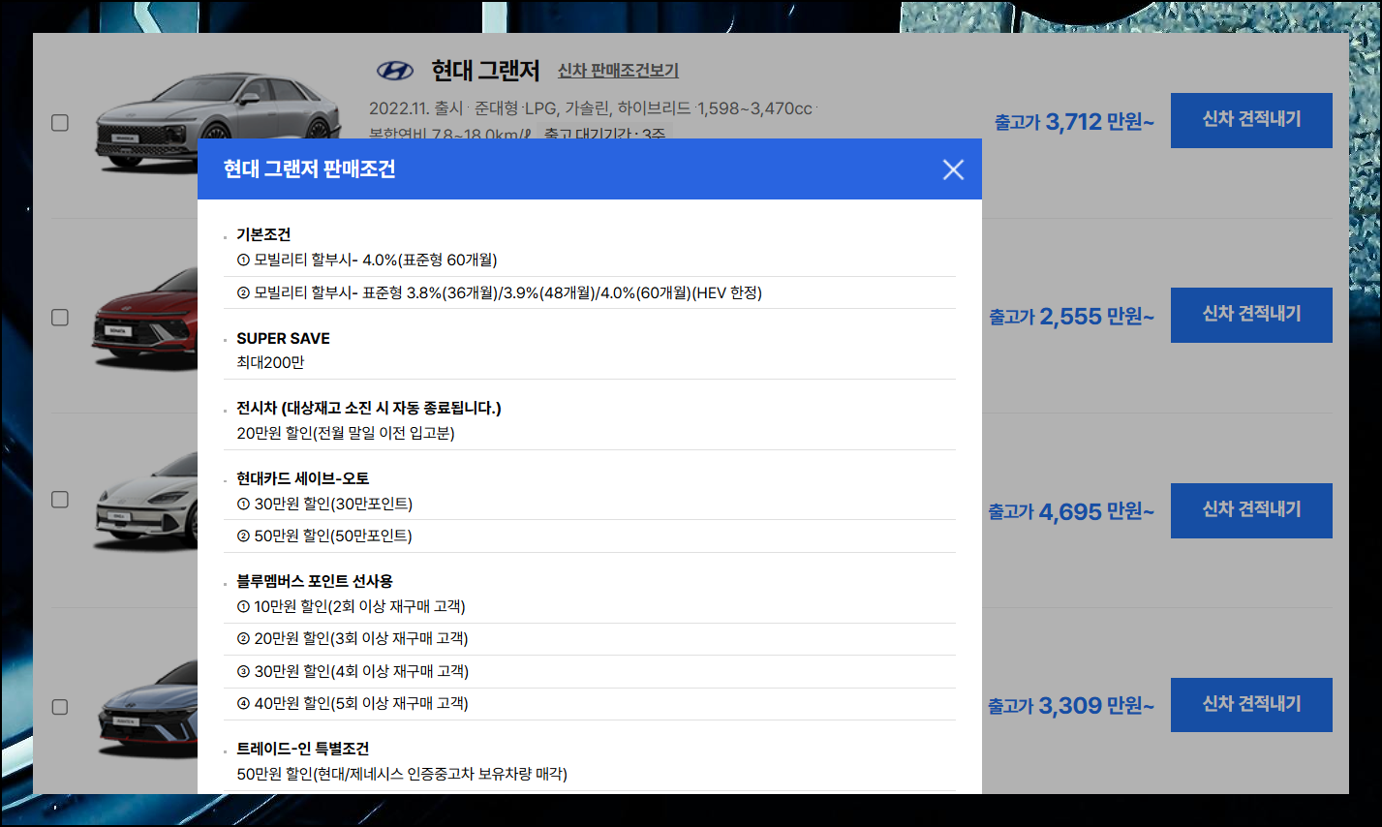Click the 현대카드 세이브-오토 heading
The image size is (1382, 827).
coord(302,478)
